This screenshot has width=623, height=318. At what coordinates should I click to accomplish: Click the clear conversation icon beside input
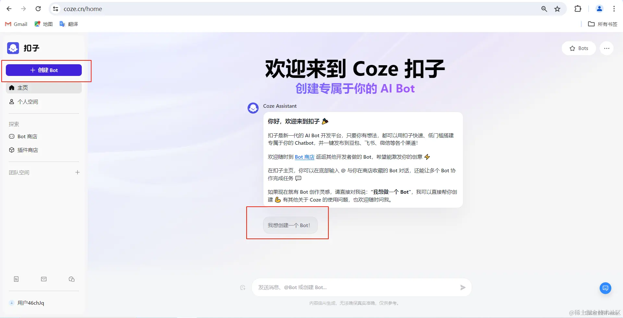pyautogui.click(x=243, y=287)
